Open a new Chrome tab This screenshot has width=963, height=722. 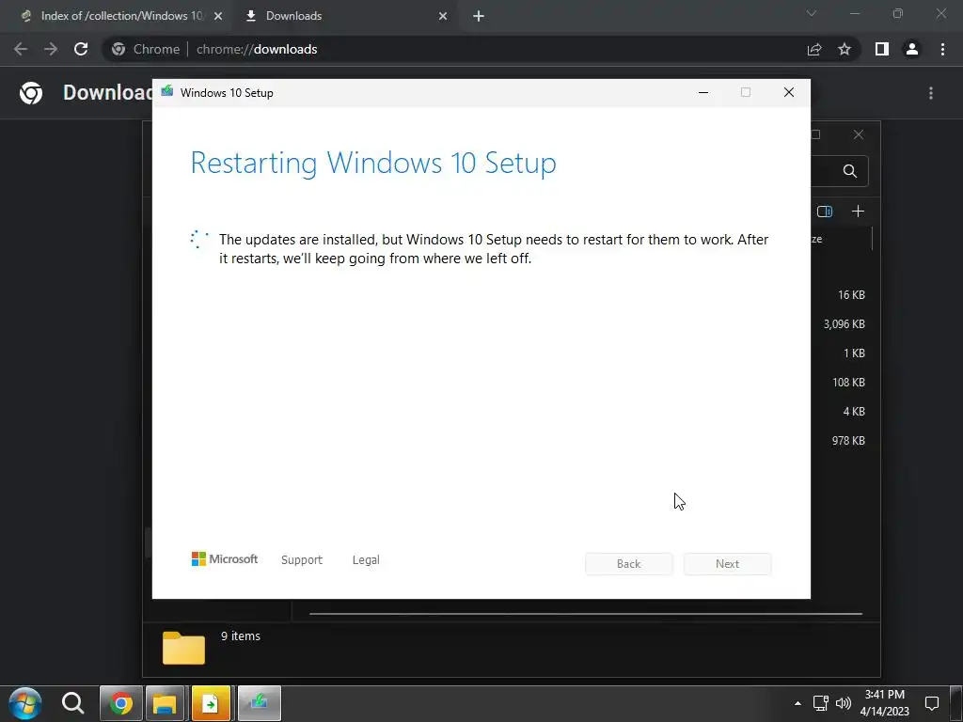479,16
